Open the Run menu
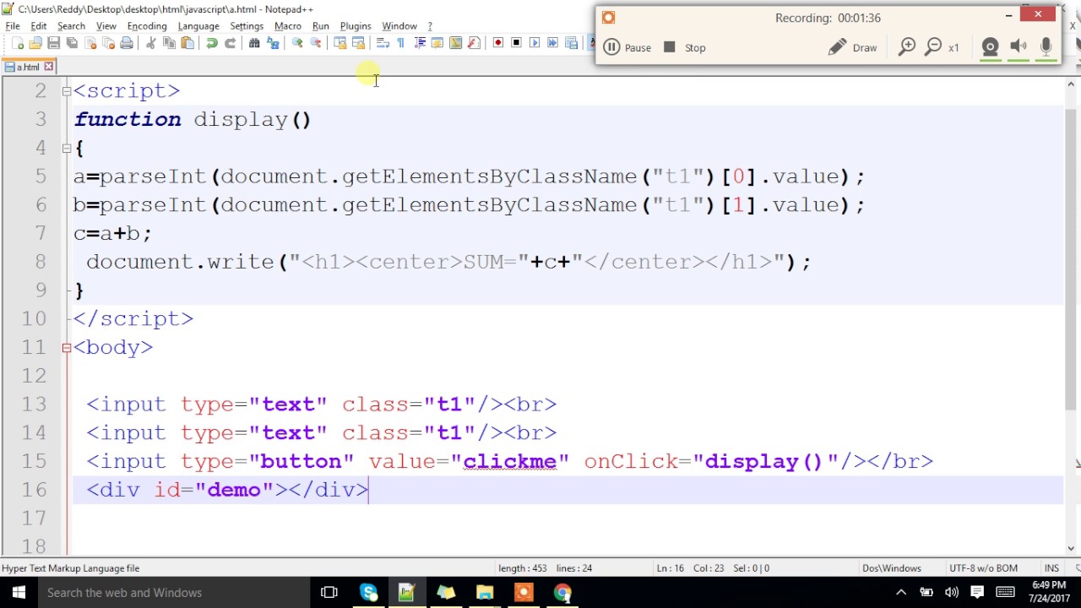1081x608 pixels. click(x=321, y=26)
